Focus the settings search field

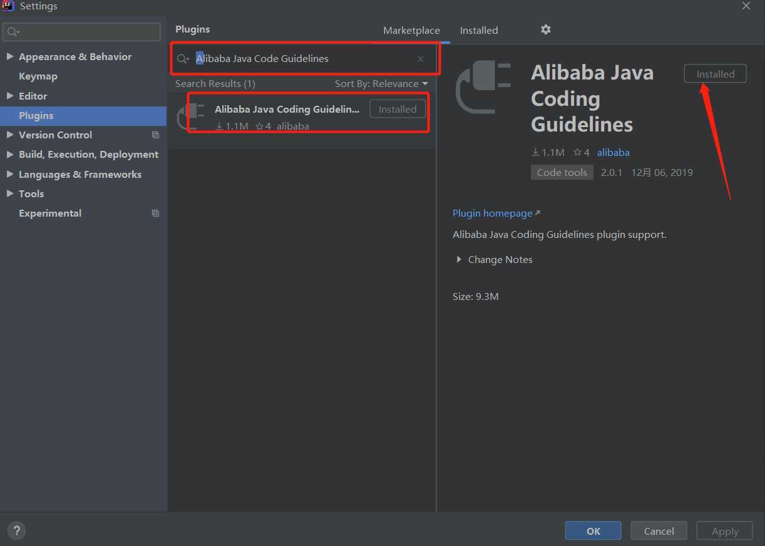pos(81,32)
